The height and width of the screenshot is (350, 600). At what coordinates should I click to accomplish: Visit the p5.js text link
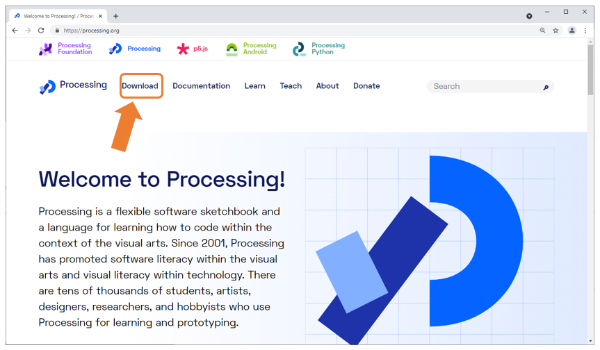(x=200, y=49)
